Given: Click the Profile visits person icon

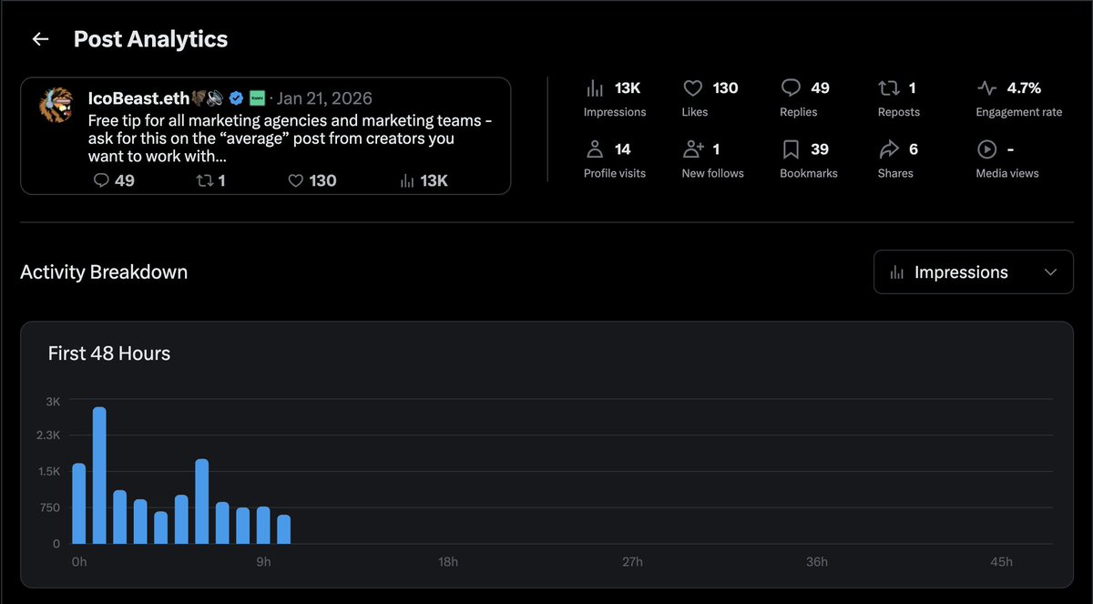Looking at the screenshot, I should coord(595,149).
